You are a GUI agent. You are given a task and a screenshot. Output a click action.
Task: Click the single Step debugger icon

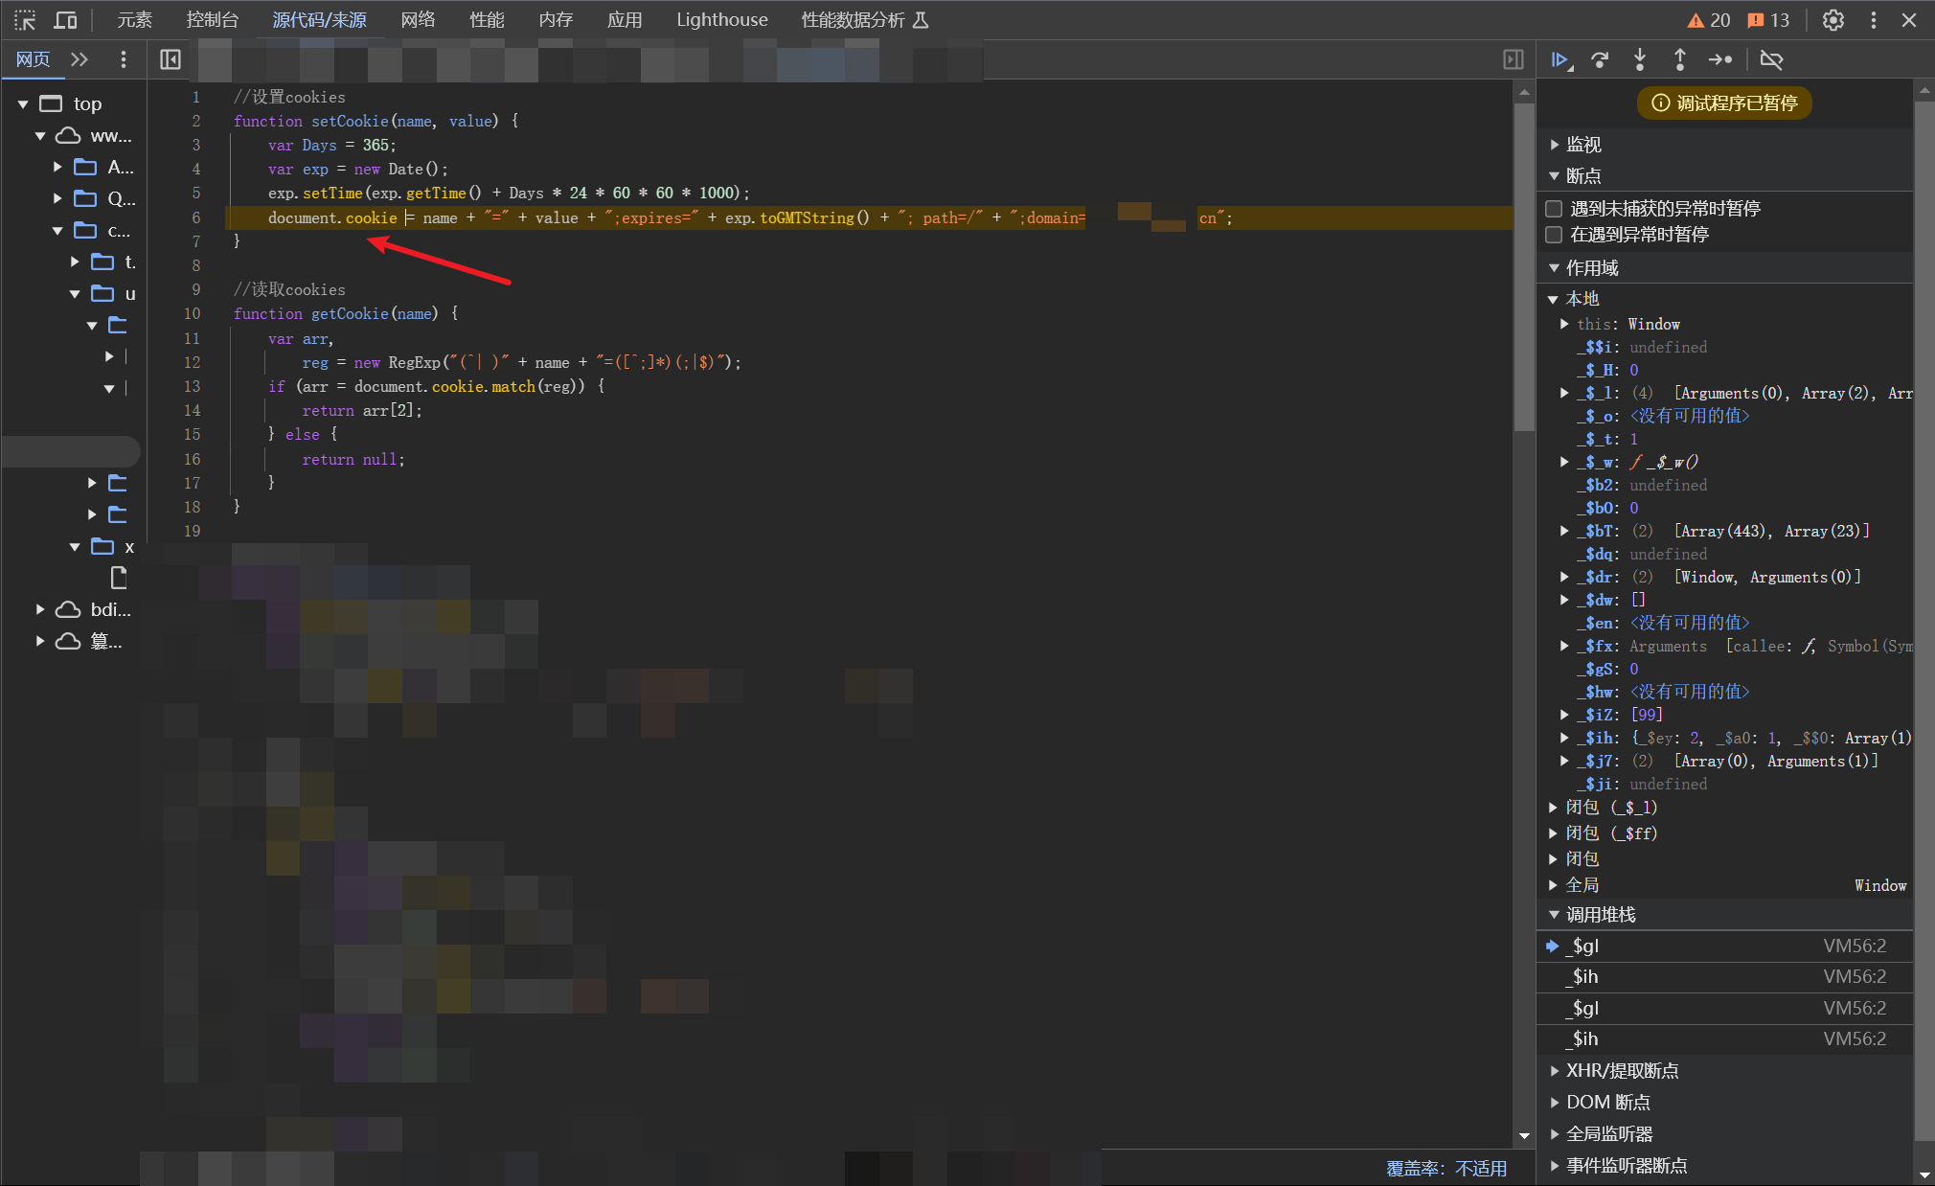pos(1719,60)
